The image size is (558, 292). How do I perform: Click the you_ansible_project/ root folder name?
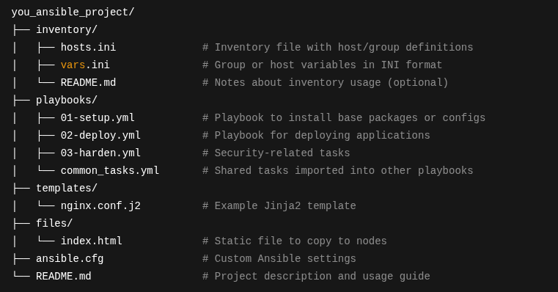pos(73,12)
